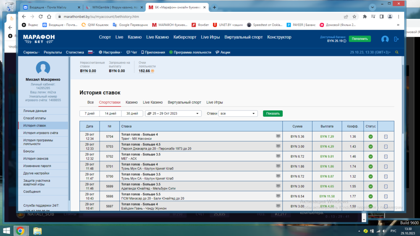Switch to the Казино history tab
The width and height of the screenshot is (420, 236).
coord(131,102)
